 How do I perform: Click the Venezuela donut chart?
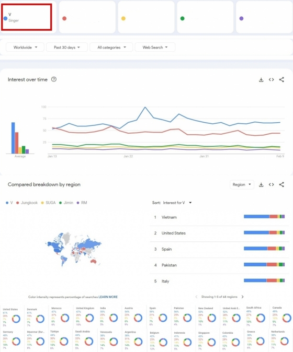coord(114,342)
